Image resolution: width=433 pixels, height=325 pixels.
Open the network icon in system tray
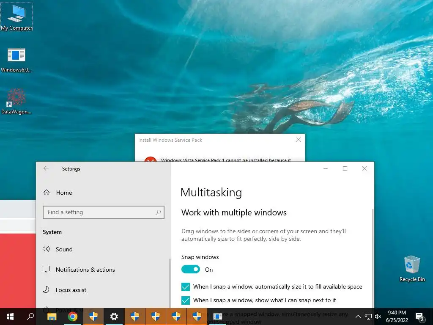click(368, 317)
